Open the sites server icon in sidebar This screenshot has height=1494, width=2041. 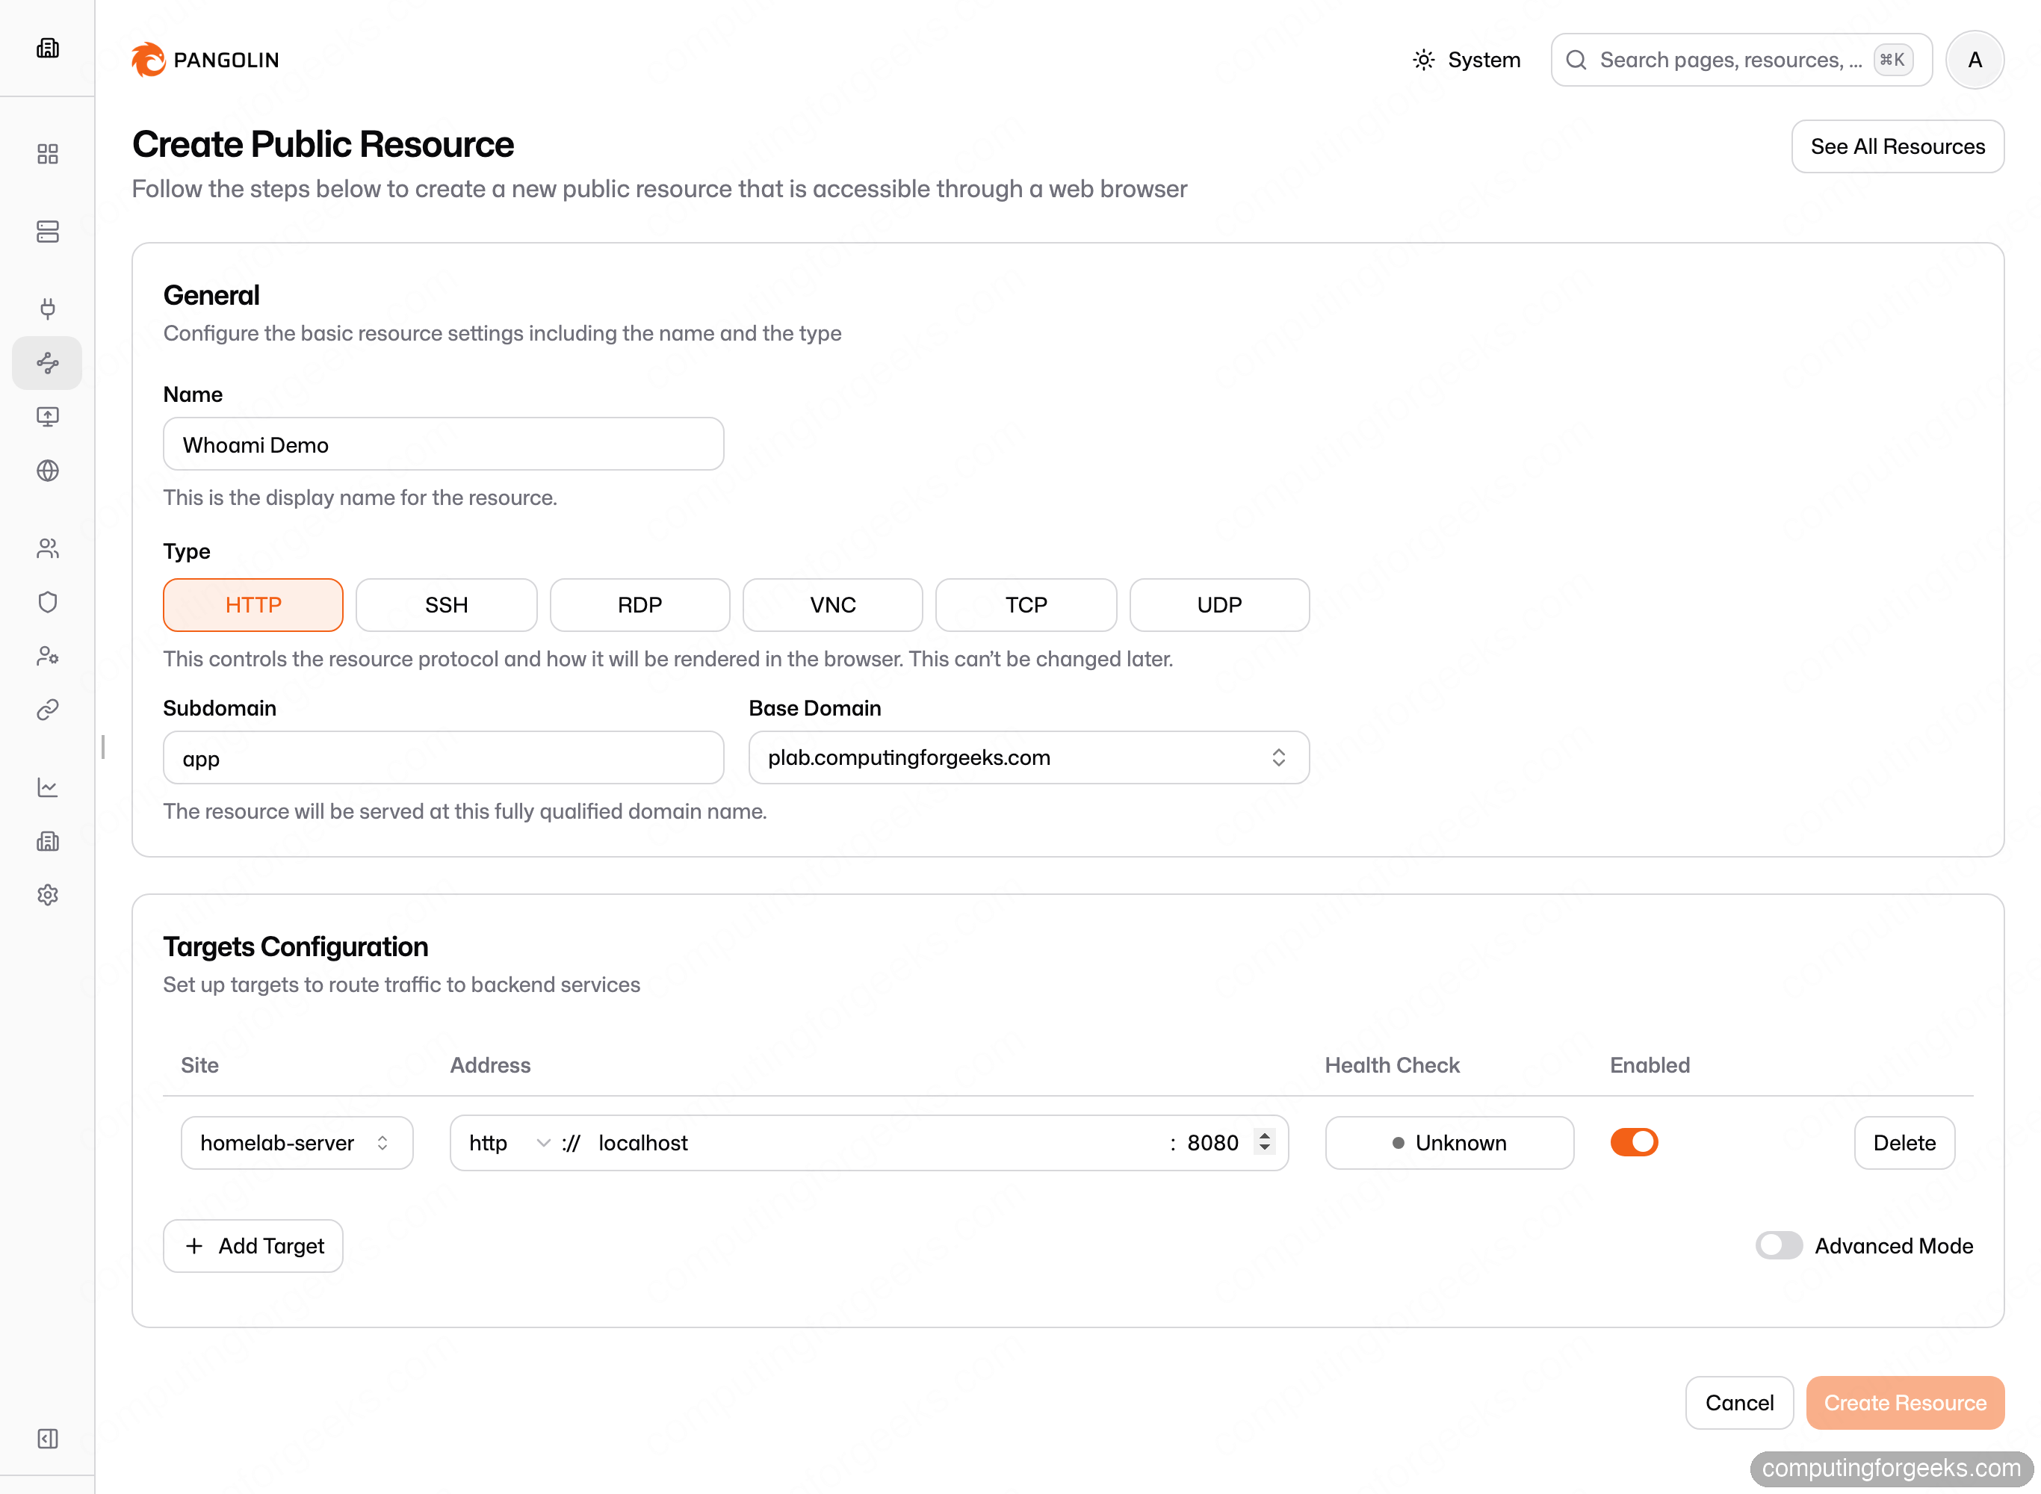click(x=47, y=232)
